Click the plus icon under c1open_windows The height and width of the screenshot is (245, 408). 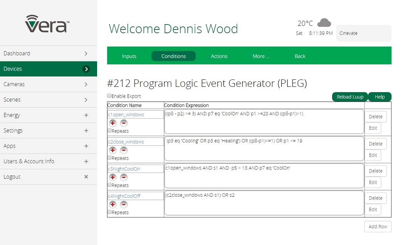tap(113, 123)
